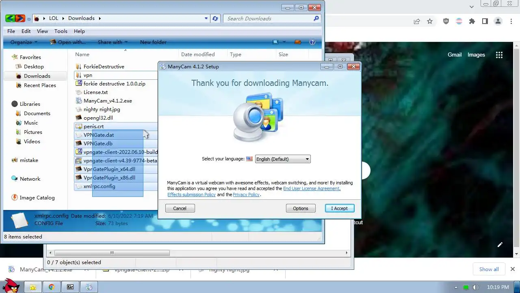The image size is (520, 293).
Task: Click the Angry Birds Start button
Action: tap(10, 286)
